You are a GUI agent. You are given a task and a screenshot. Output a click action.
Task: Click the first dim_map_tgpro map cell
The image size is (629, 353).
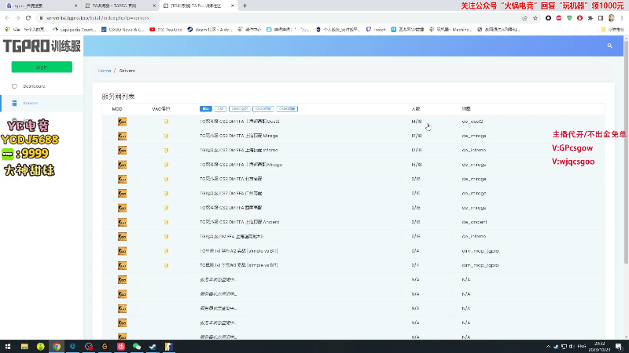click(x=480, y=251)
